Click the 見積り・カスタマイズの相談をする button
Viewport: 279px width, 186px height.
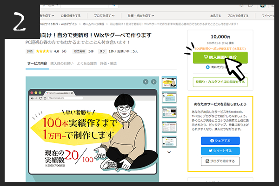coord(220,82)
